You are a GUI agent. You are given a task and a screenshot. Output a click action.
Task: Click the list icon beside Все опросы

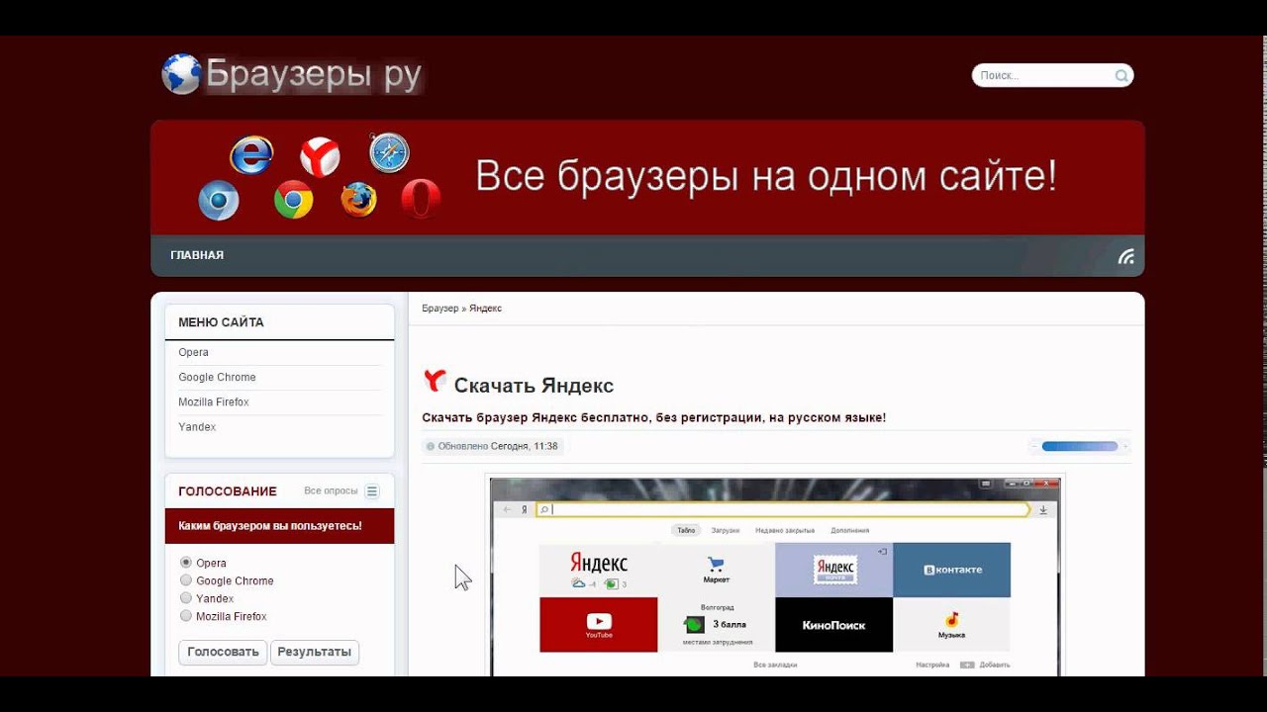coord(372,491)
